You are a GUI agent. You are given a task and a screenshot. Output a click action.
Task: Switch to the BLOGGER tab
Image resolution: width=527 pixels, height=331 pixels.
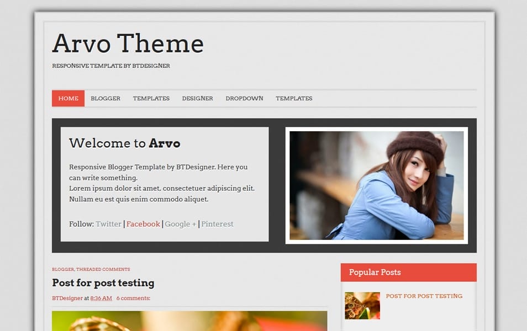point(105,98)
